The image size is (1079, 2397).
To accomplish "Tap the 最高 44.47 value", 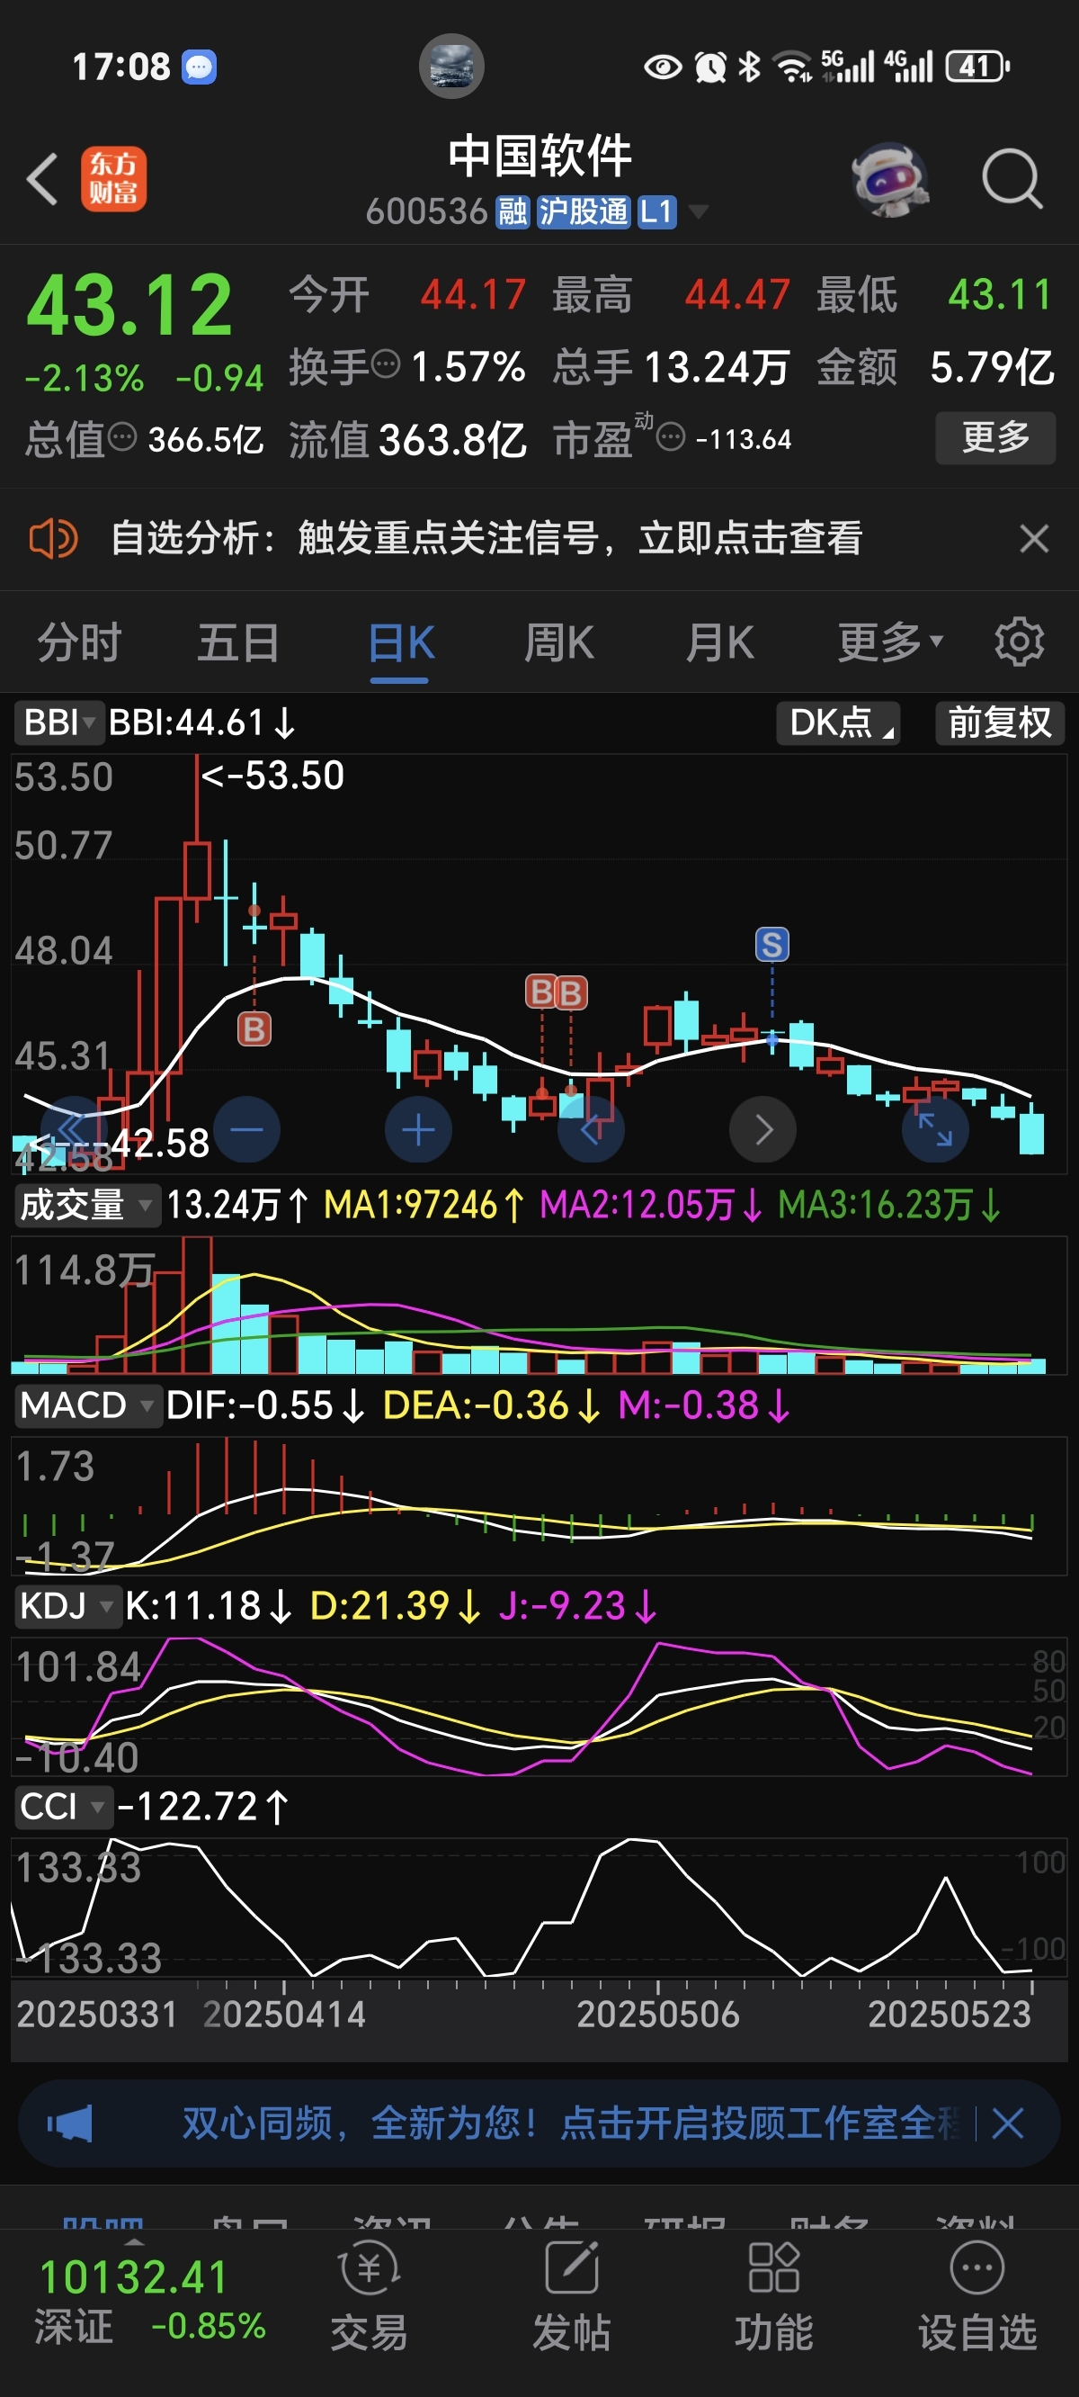I will pyautogui.click(x=736, y=295).
